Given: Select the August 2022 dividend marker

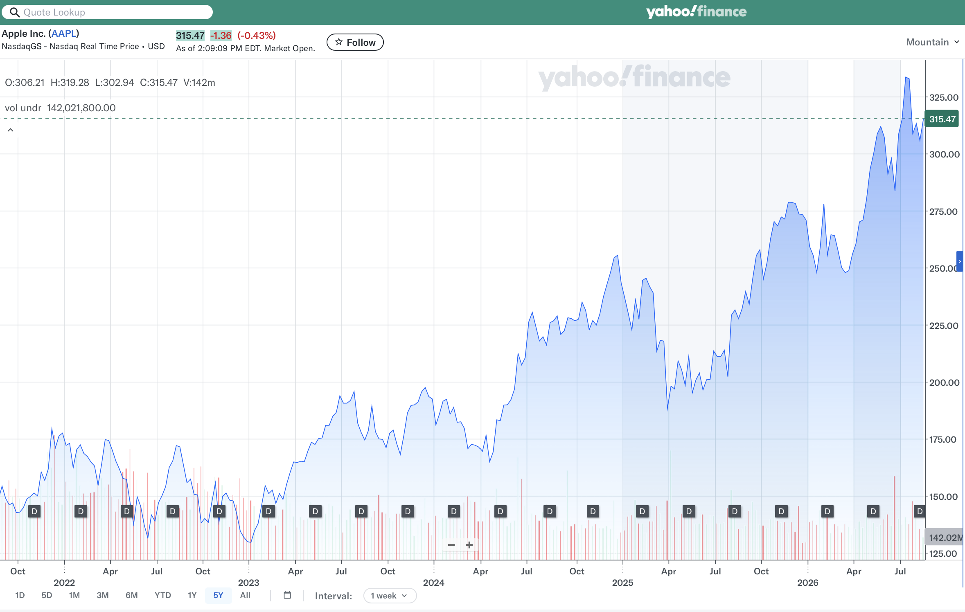Looking at the screenshot, I should coord(173,511).
